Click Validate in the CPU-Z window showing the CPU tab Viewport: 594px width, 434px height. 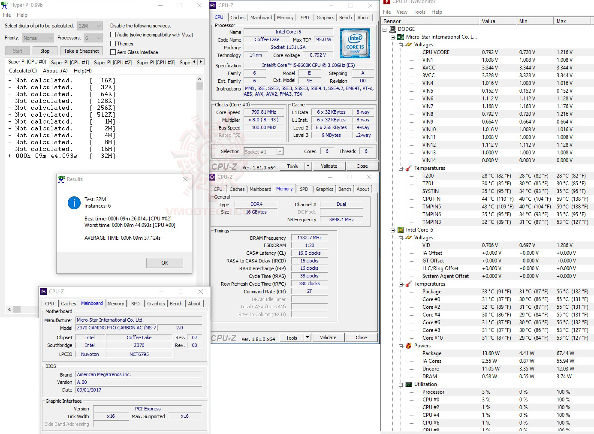pos(329,166)
